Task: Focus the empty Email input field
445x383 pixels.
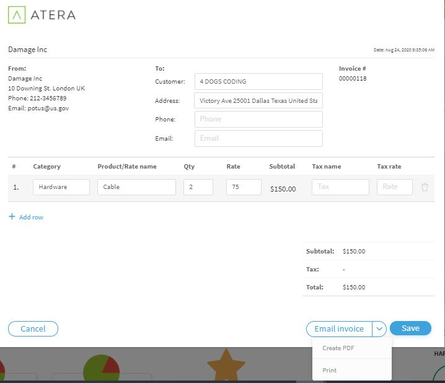Action: (258, 138)
